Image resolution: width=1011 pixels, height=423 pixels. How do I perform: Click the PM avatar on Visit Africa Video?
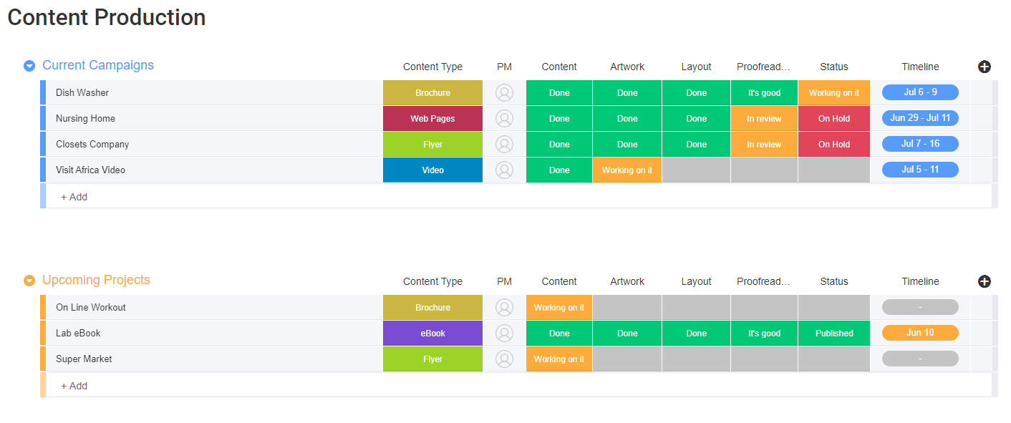point(505,170)
